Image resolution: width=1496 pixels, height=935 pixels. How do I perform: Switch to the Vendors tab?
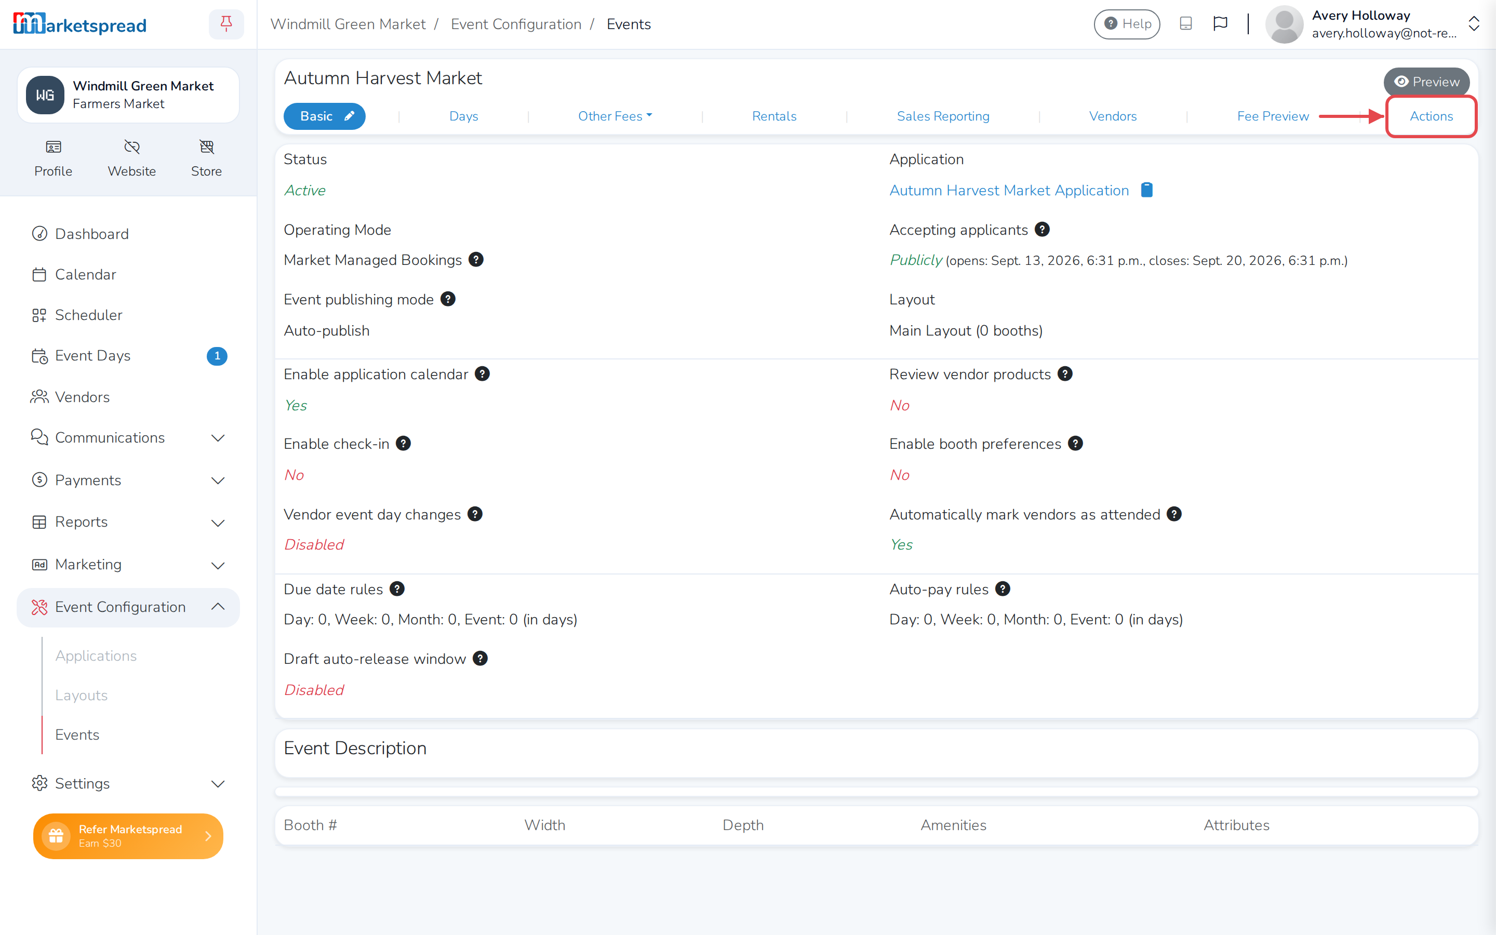point(1113,116)
